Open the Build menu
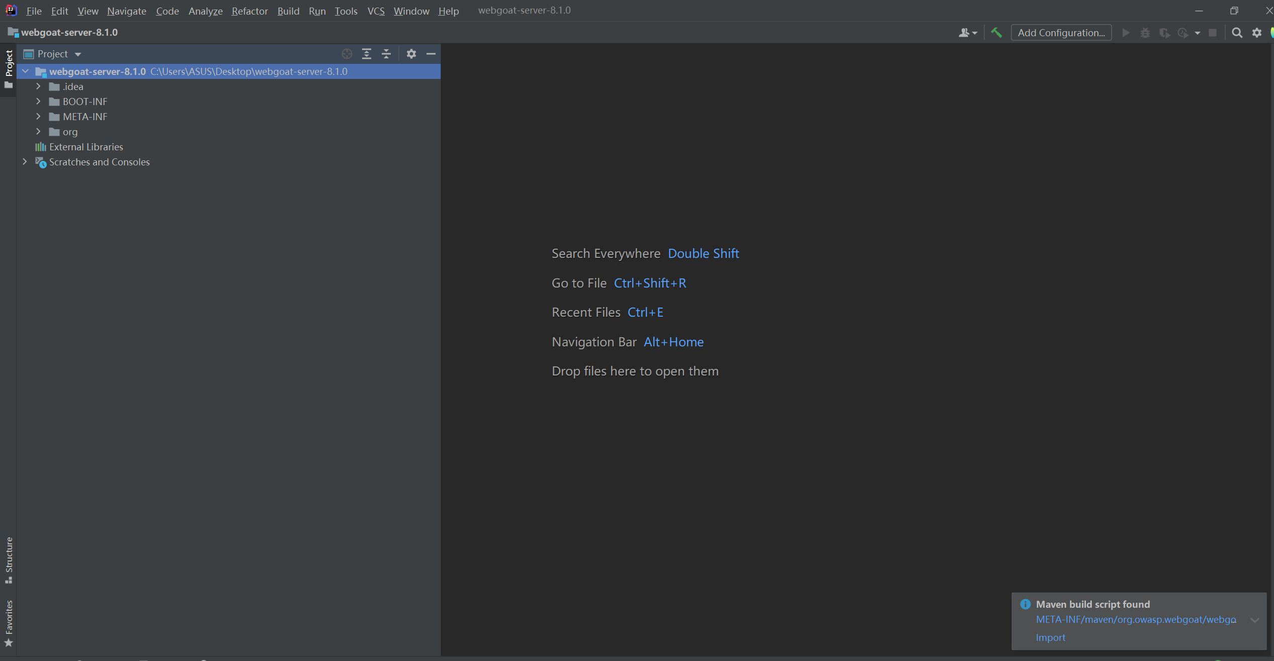The height and width of the screenshot is (661, 1274). click(288, 11)
